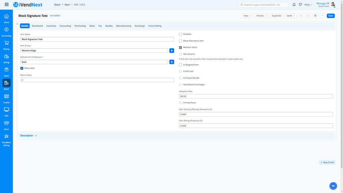Click the print icon button
Screen dimensions: 343x193
tap(315, 16)
